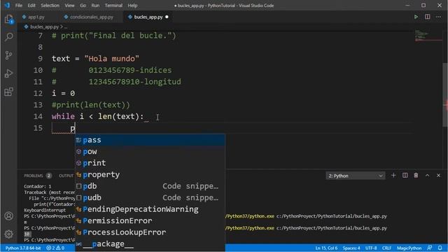Click line 7 commented print statement
This screenshot has width=448, height=252.
(113, 36)
